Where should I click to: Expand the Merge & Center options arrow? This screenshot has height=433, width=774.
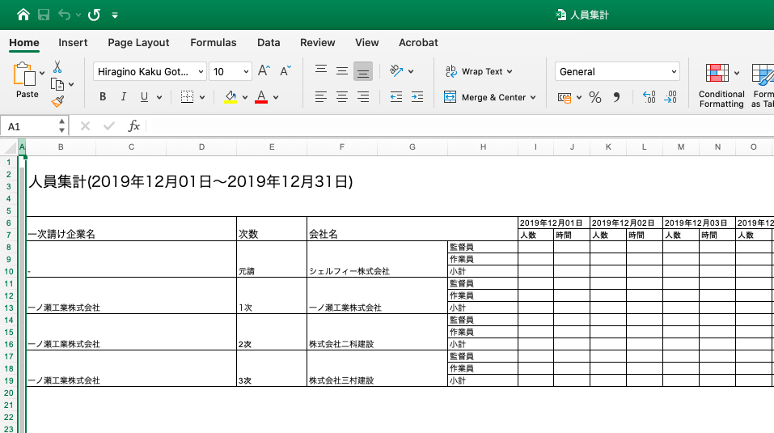(533, 98)
